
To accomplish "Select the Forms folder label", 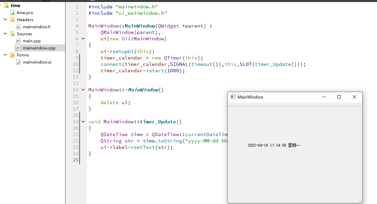I will [x=23, y=55].
